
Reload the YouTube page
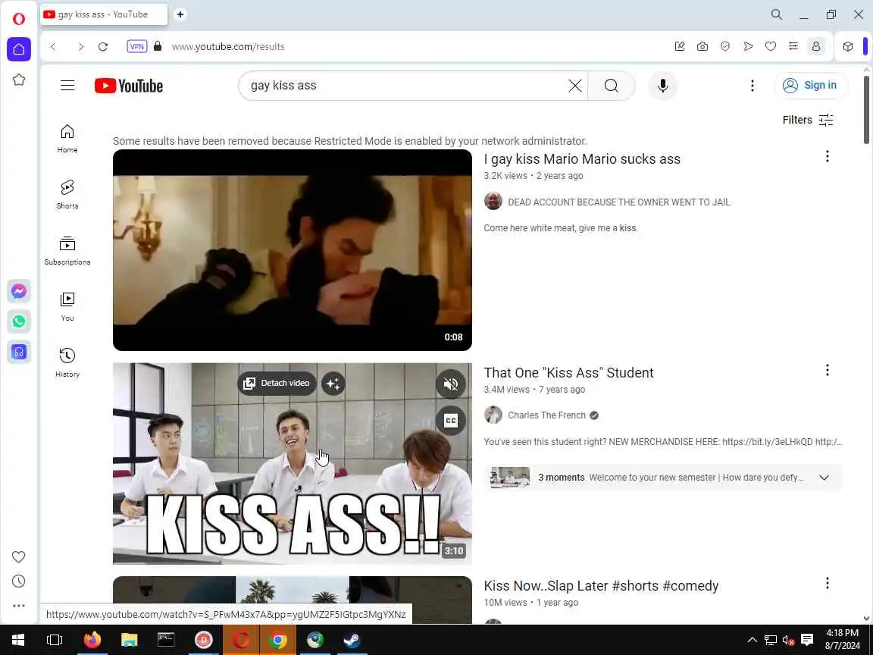pos(103,47)
